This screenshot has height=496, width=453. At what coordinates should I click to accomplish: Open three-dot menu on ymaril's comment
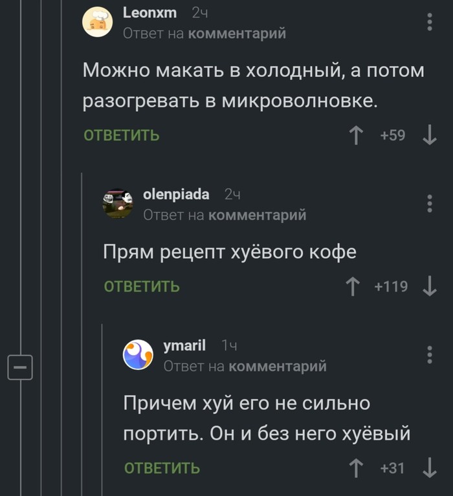(430, 354)
